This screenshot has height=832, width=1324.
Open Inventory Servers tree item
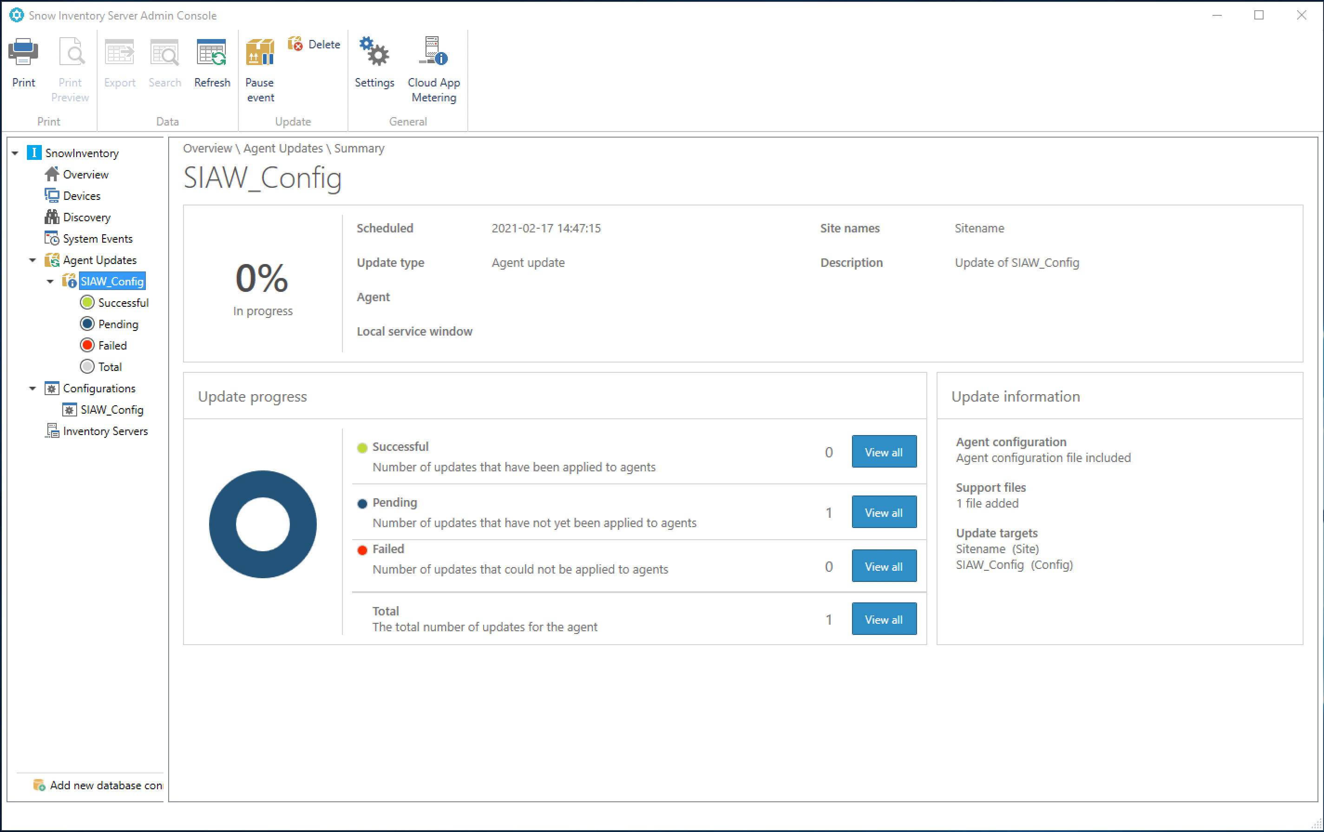point(105,431)
